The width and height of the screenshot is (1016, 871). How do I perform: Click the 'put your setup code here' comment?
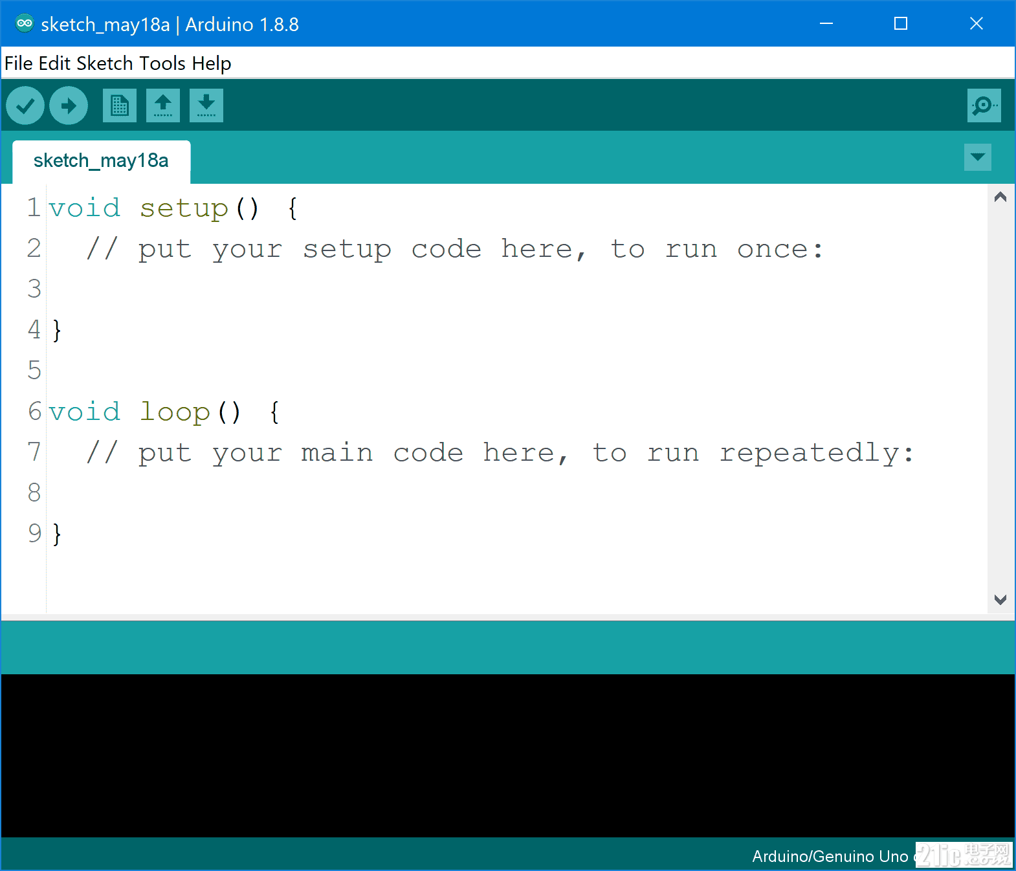pos(455,250)
